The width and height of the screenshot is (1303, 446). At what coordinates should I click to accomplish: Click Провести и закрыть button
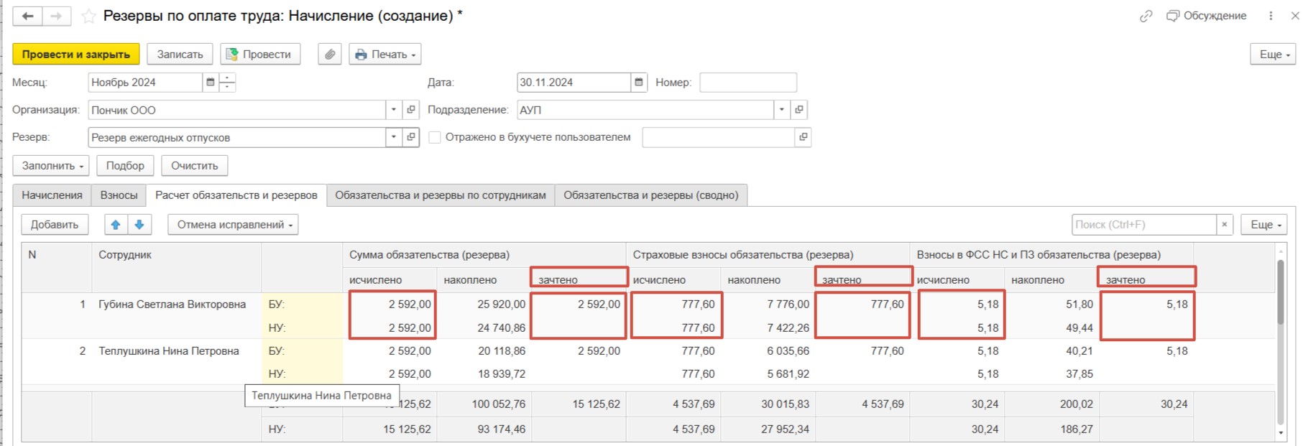76,54
